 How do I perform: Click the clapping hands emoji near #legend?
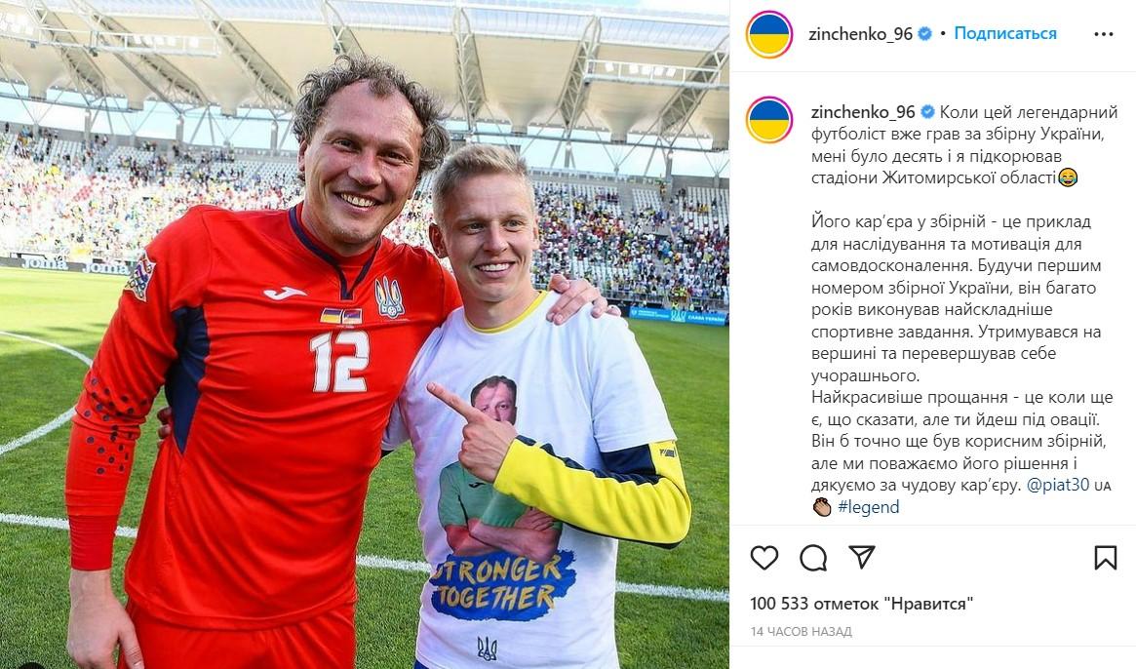click(822, 507)
